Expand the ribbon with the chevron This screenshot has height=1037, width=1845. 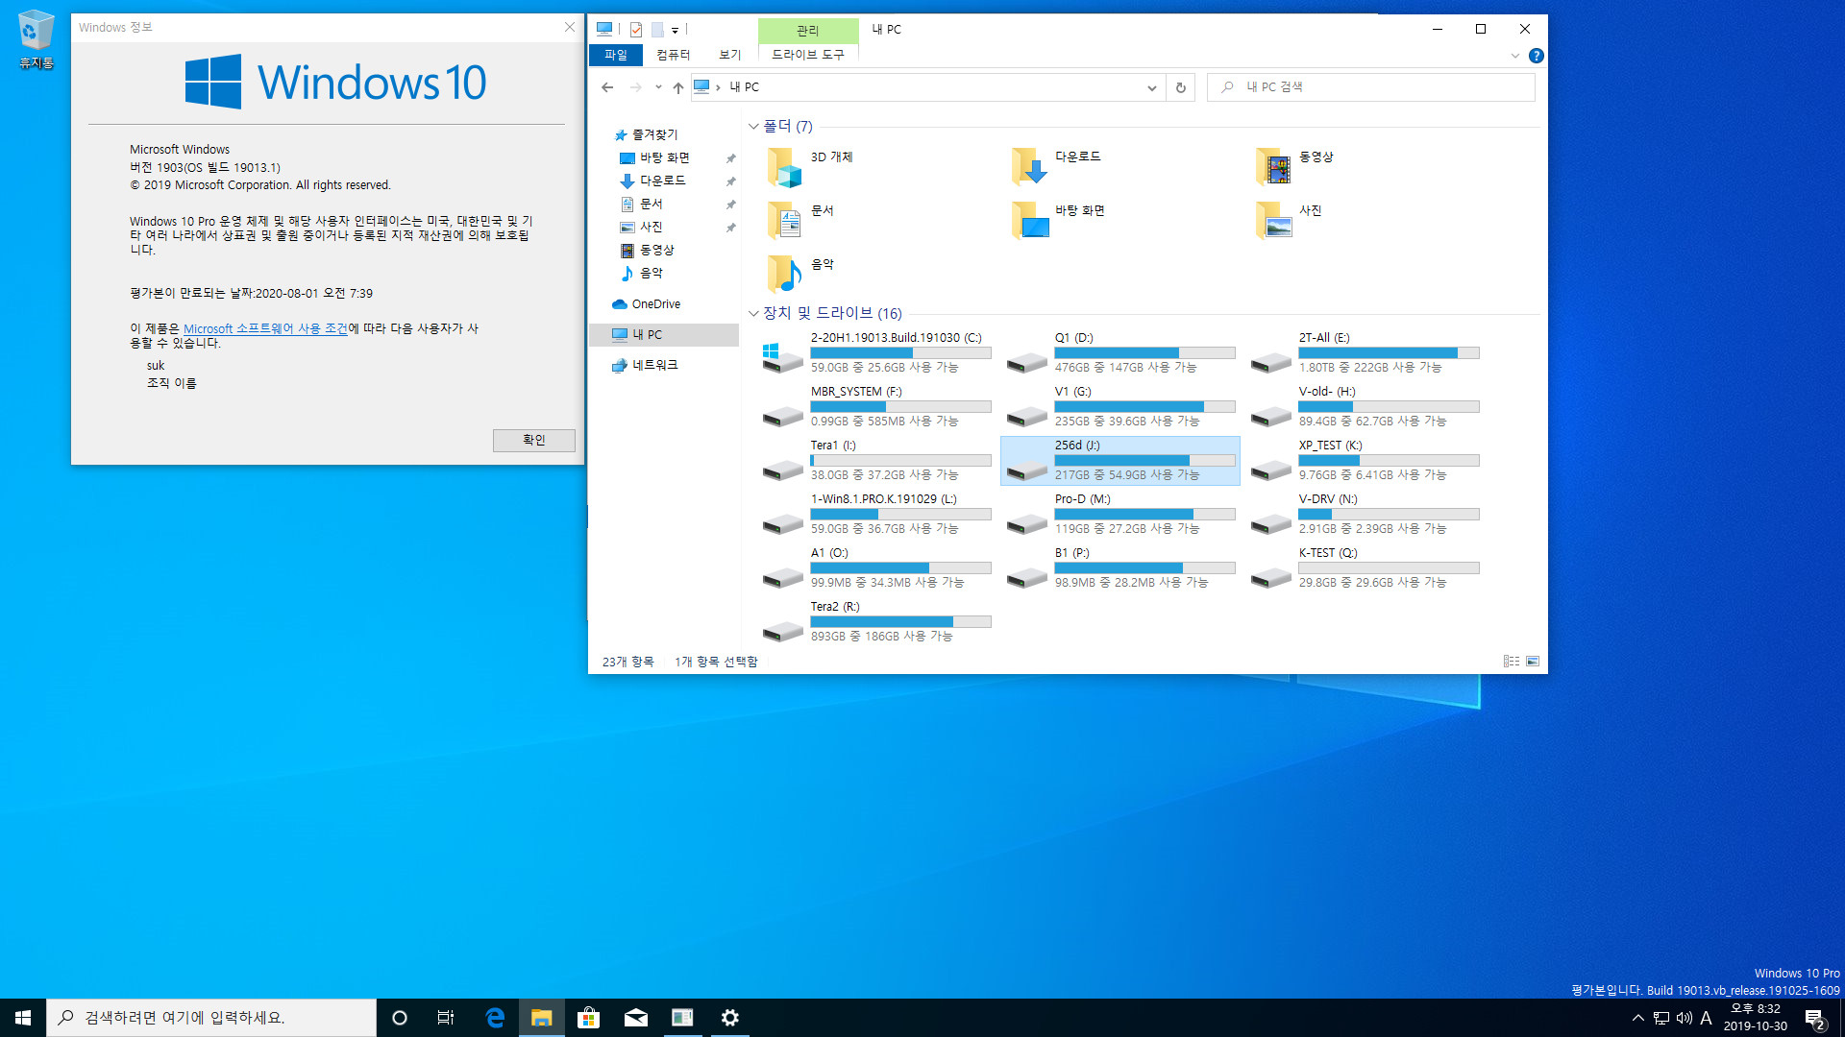coord(1515,56)
